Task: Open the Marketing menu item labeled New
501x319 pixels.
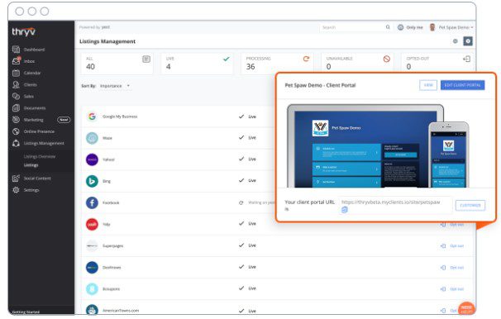Action: [x=41, y=120]
